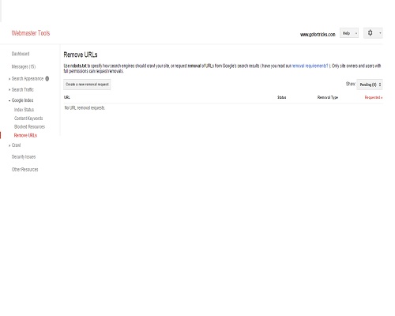Collapse the Google Index section
The height and width of the screenshot is (316, 395).
coord(22,100)
